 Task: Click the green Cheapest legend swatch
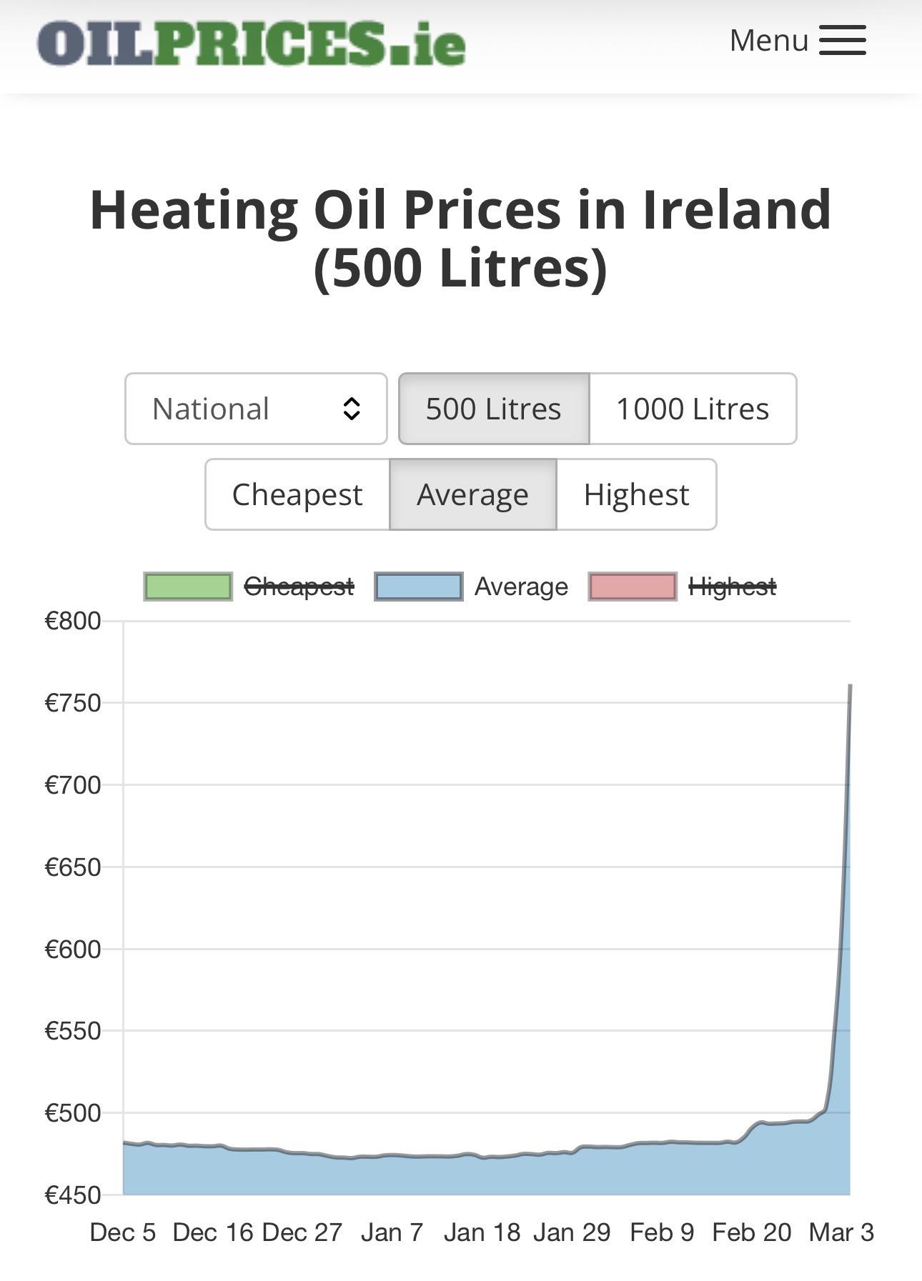[x=188, y=587]
